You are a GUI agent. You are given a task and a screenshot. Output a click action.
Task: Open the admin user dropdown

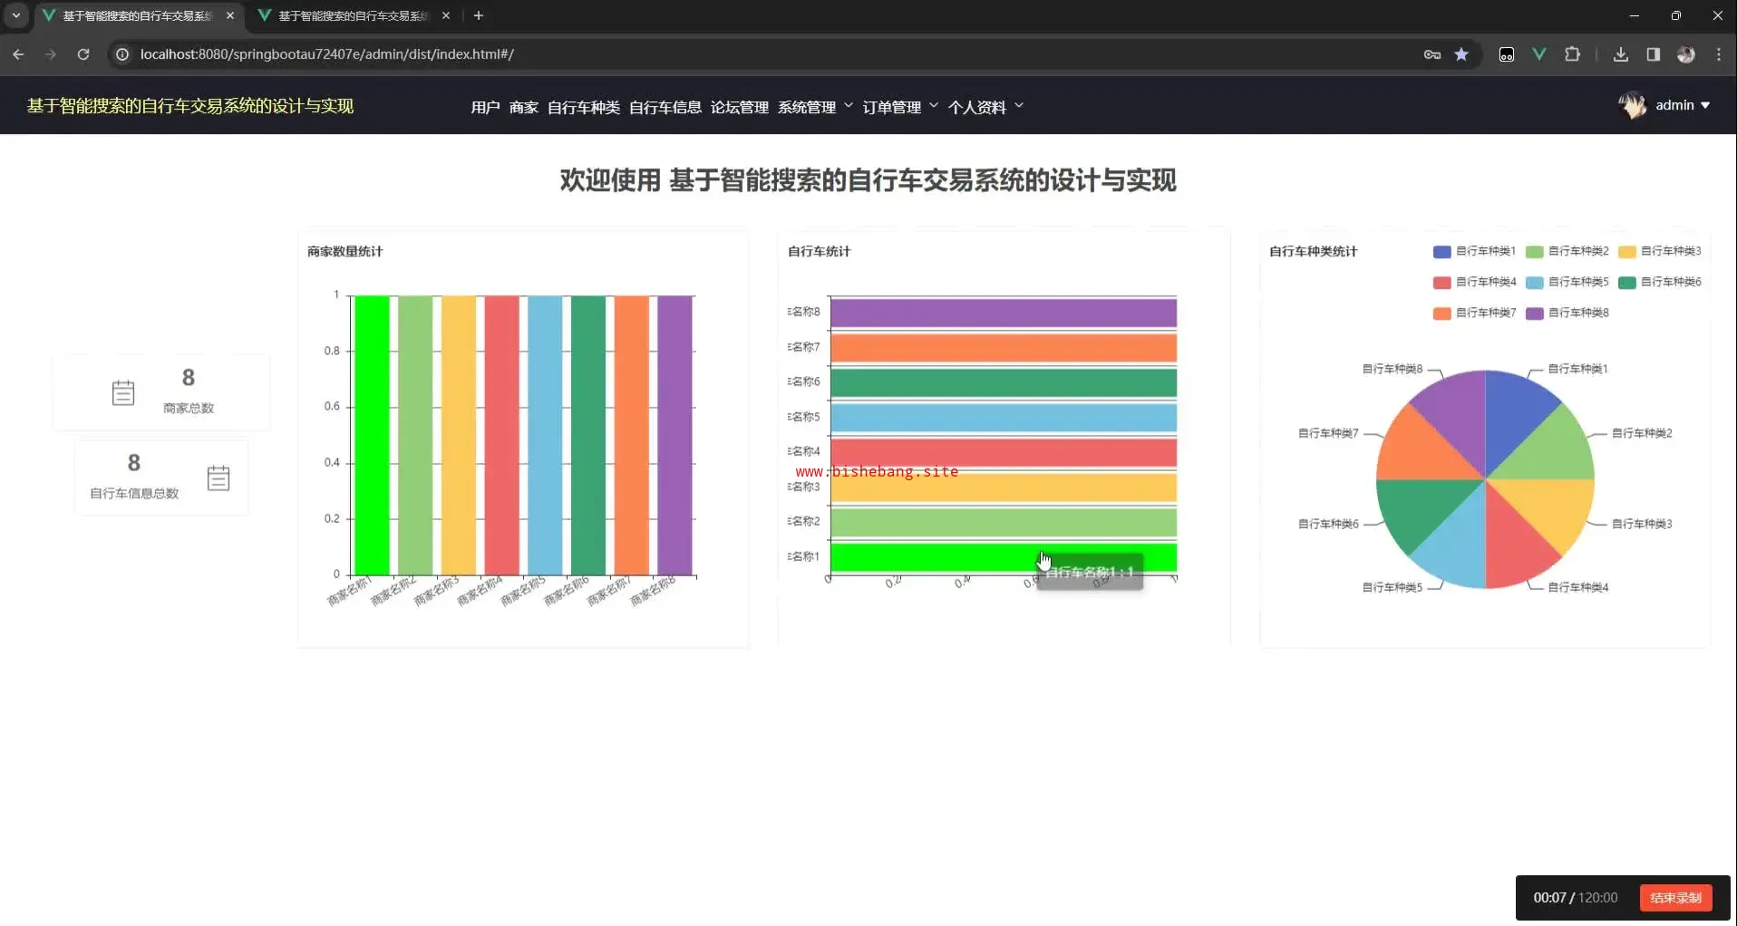click(1682, 105)
